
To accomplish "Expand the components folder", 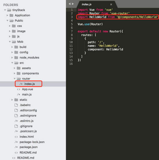I will coord(14,73).
